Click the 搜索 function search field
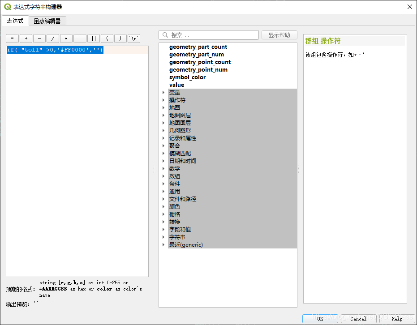417x325 pixels. point(209,35)
